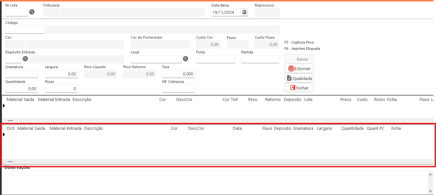Select the Ficha input field
The width and height of the screenshot is (436, 195).
click(x=215, y=59)
